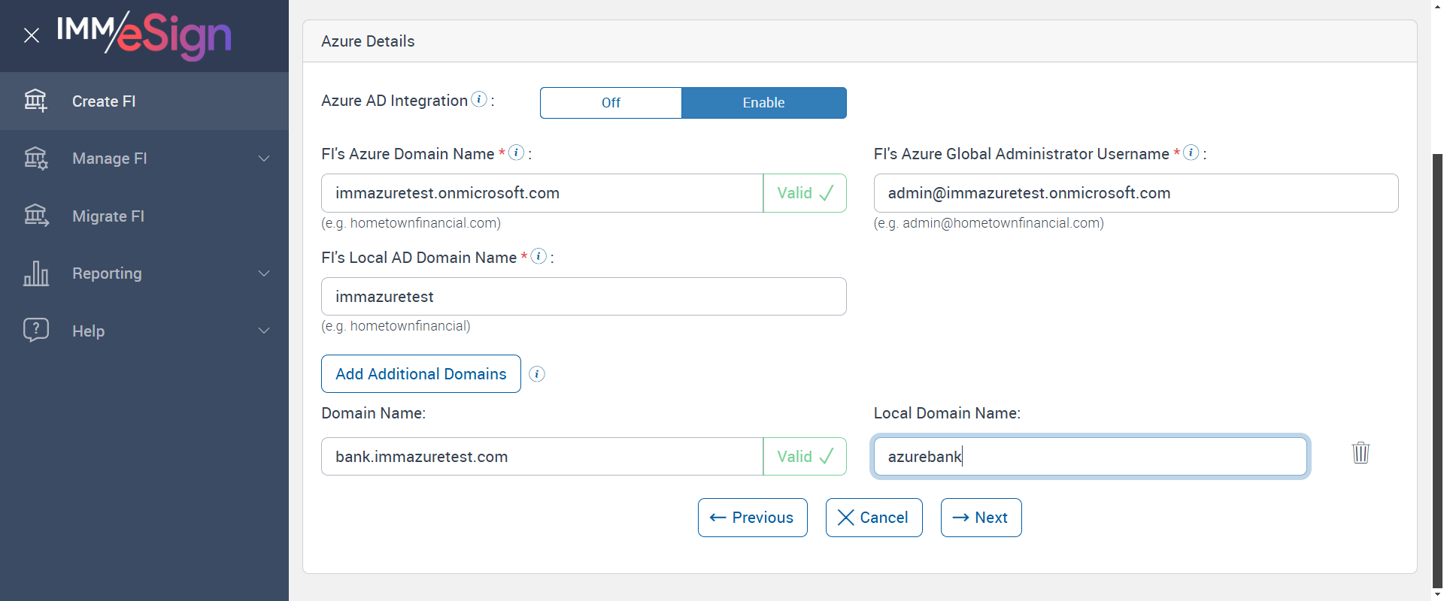
Task: Click info icon beside Add Additional Domains
Action: click(x=537, y=374)
